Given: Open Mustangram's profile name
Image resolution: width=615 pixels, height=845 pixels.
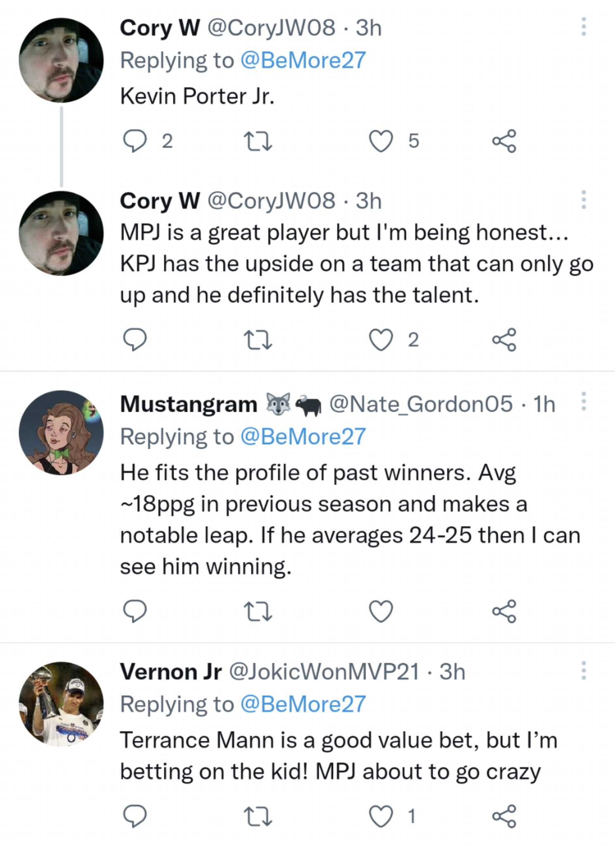Looking at the screenshot, I should (x=189, y=404).
